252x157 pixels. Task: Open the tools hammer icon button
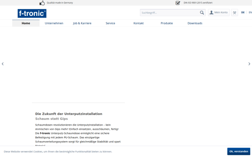(234, 13)
